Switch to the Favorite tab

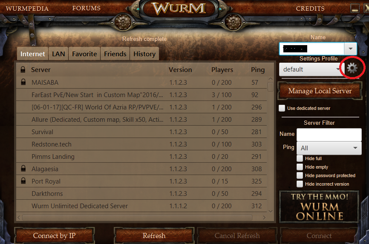pyautogui.click(x=84, y=54)
